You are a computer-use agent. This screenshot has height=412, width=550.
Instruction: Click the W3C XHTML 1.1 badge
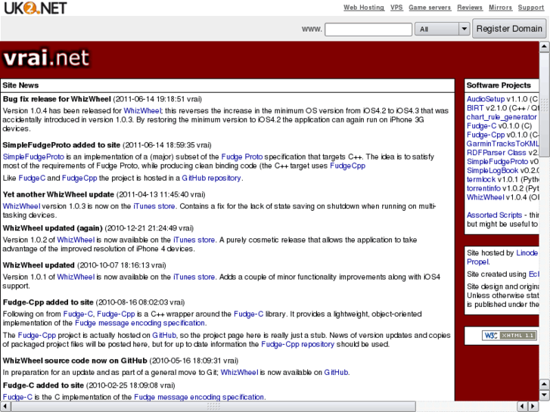coord(509,336)
